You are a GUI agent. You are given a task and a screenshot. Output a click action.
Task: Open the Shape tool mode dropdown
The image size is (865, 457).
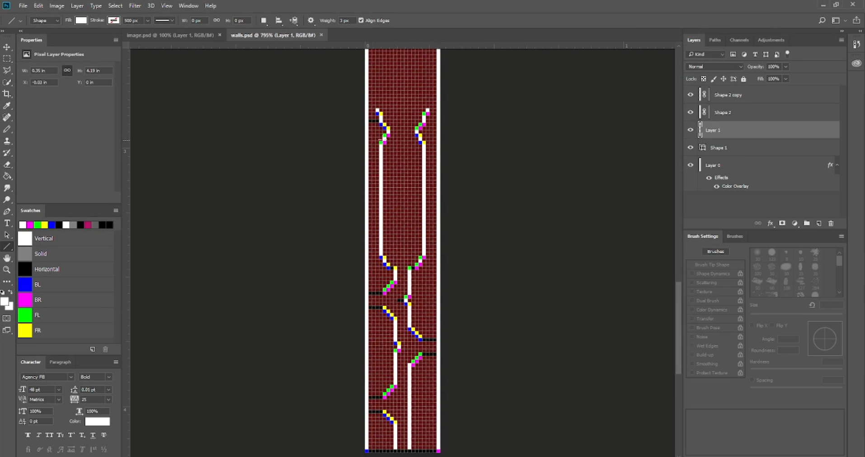(x=45, y=20)
